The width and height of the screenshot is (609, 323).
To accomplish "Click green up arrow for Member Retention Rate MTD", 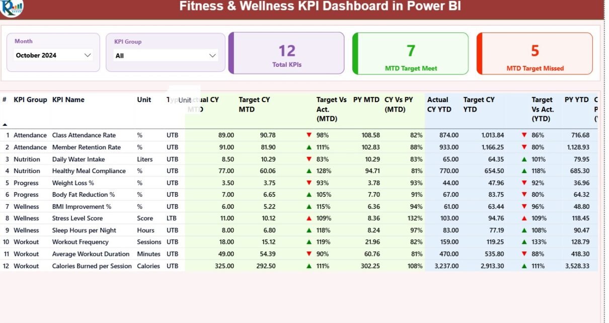I will [309, 147].
